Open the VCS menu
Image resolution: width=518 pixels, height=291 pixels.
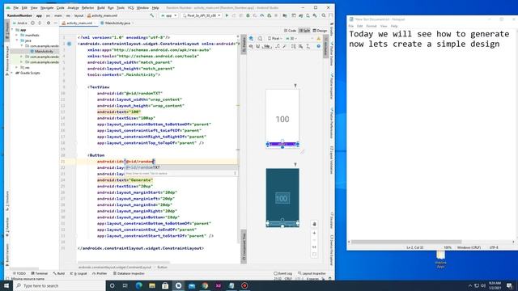tap(130, 7)
